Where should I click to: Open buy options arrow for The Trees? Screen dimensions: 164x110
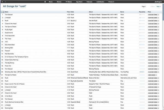pos(158,39)
